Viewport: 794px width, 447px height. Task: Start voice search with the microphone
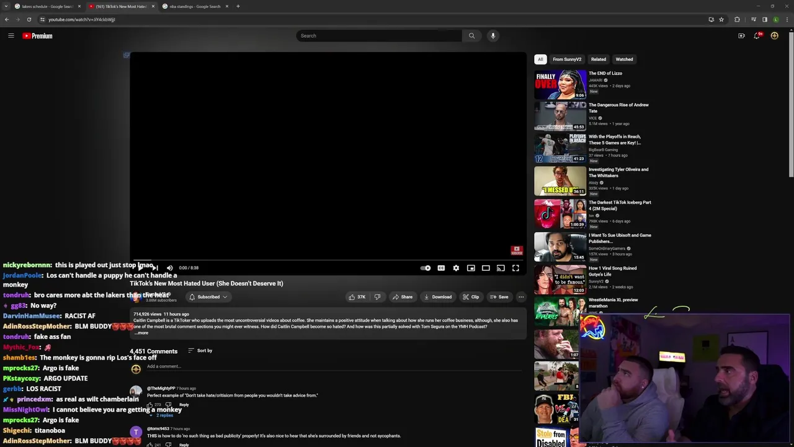(x=493, y=36)
